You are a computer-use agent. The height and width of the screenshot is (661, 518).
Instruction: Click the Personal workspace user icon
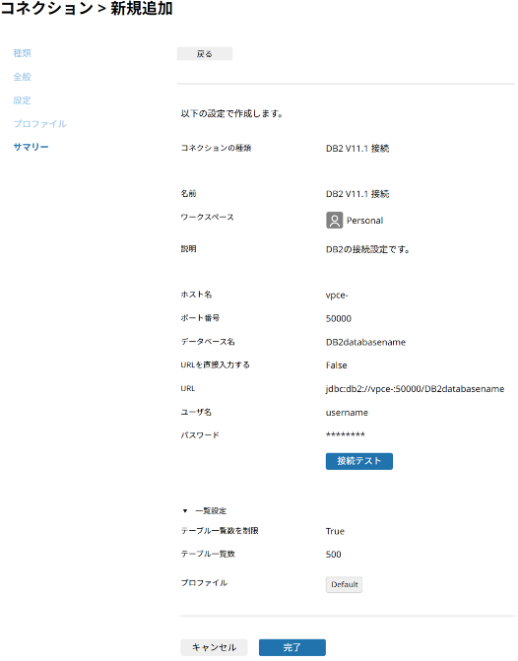[334, 220]
